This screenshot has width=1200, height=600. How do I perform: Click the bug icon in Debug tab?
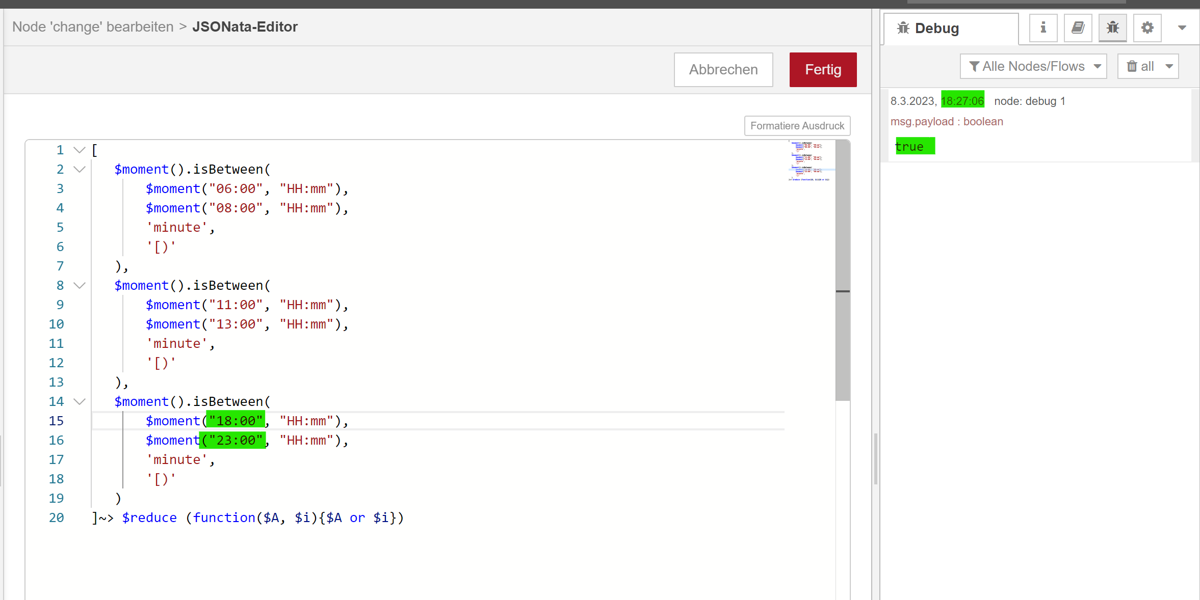click(x=903, y=28)
